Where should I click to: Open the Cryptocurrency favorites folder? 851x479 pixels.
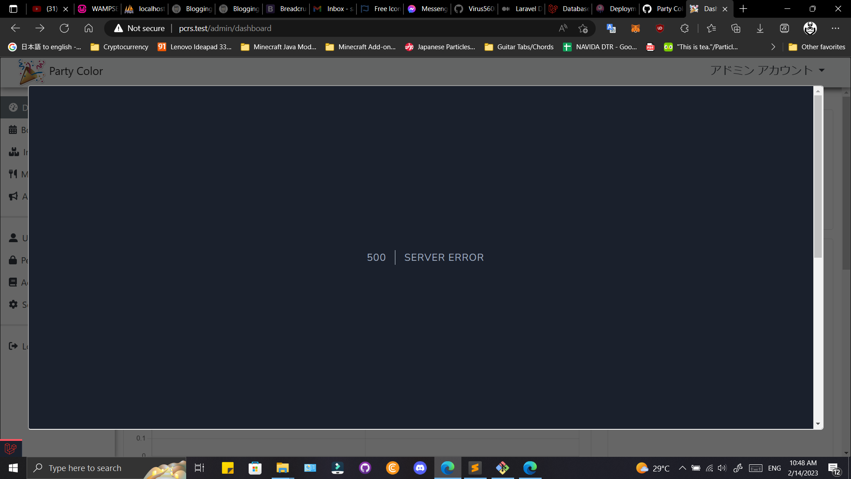tap(119, 47)
